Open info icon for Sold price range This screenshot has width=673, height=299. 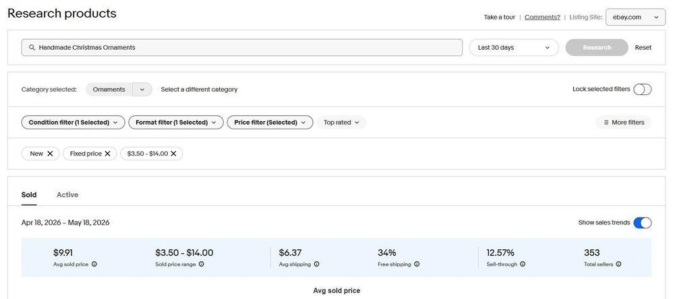(202, 264)
